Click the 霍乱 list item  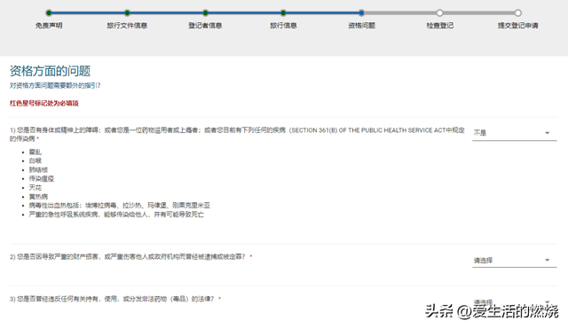pyautogui.click(x=35, y=152)
